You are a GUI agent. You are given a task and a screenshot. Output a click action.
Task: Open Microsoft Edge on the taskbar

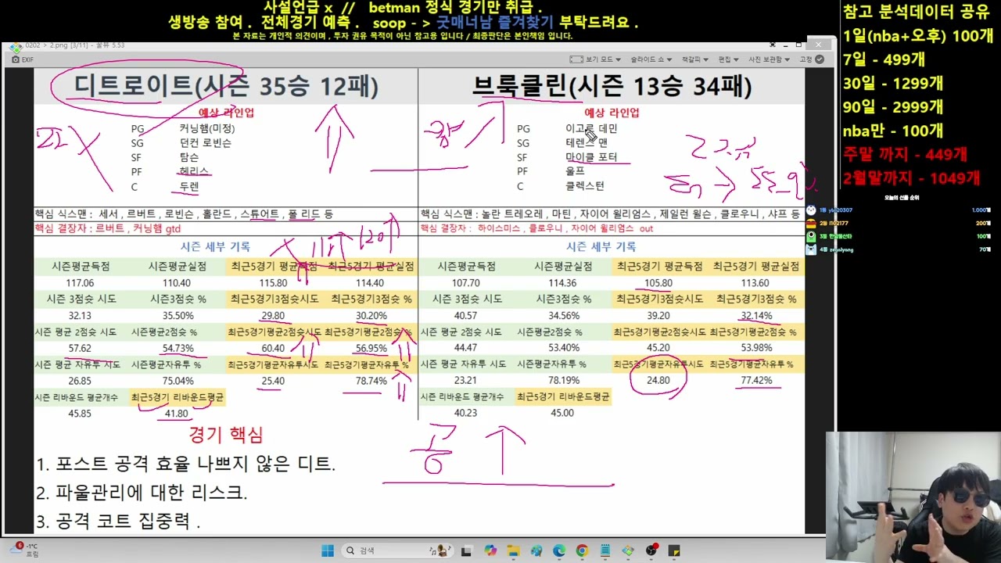coord(559,550)
